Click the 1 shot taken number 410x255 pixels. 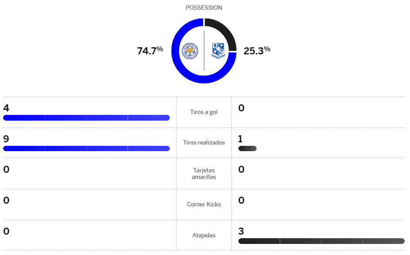(x=241, y=139)
